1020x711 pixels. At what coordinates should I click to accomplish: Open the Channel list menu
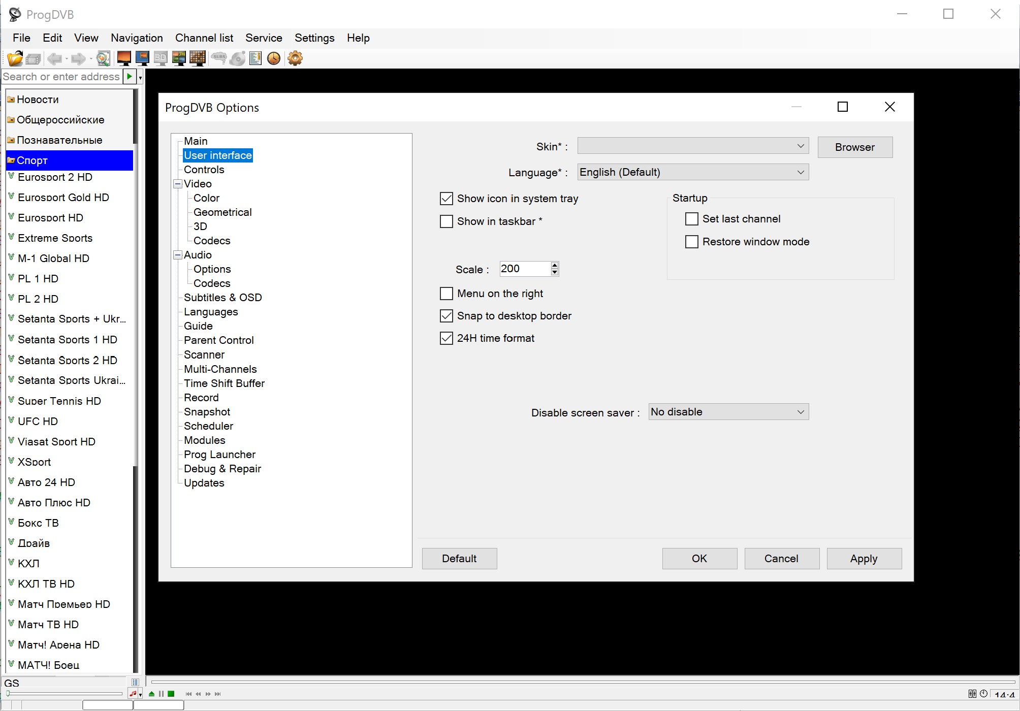[x=204, y=38]
